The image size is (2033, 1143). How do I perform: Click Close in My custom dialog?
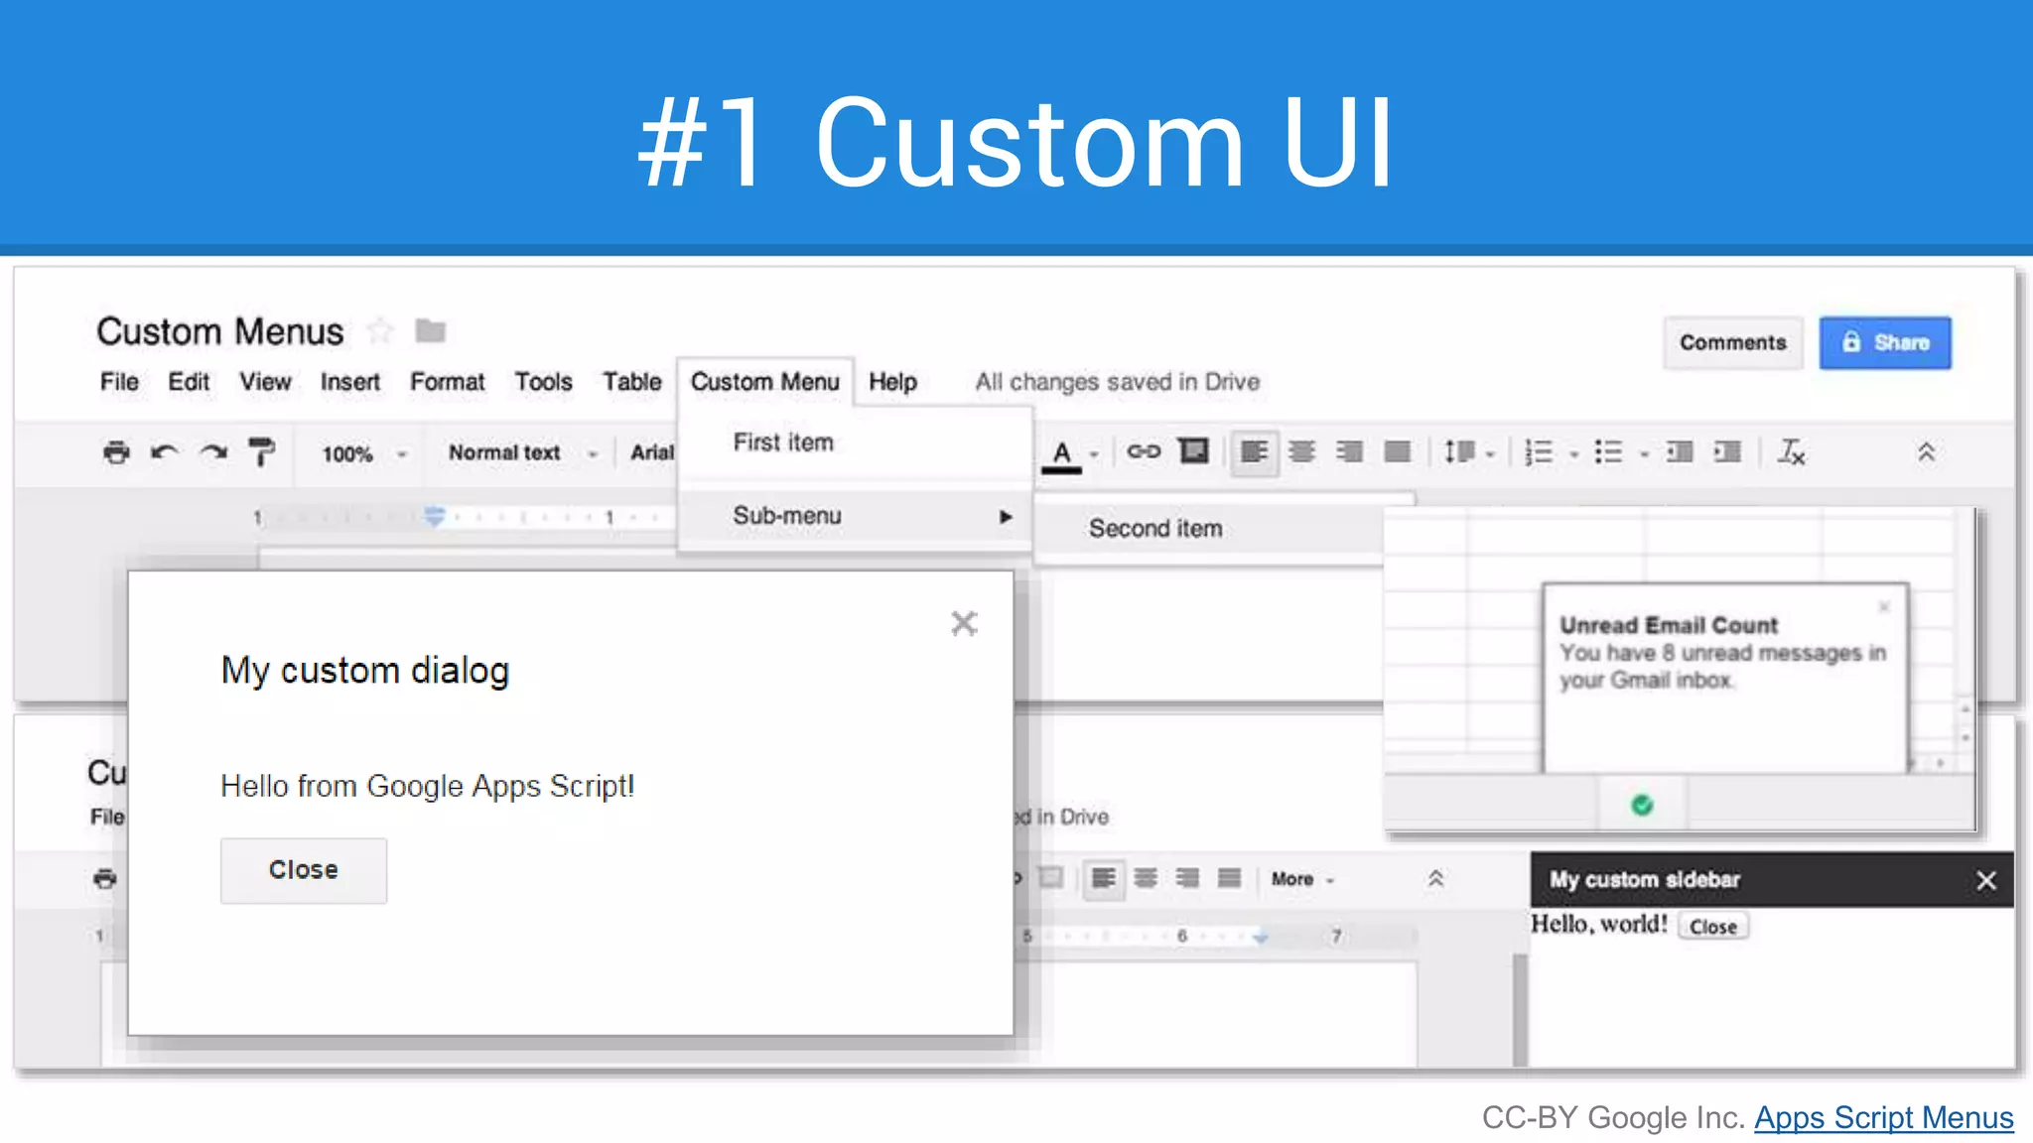(304, 870)
